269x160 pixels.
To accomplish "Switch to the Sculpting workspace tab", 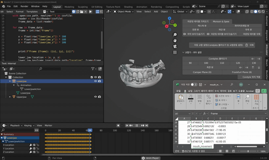I will pyautogui.click(x=83, y=7).
